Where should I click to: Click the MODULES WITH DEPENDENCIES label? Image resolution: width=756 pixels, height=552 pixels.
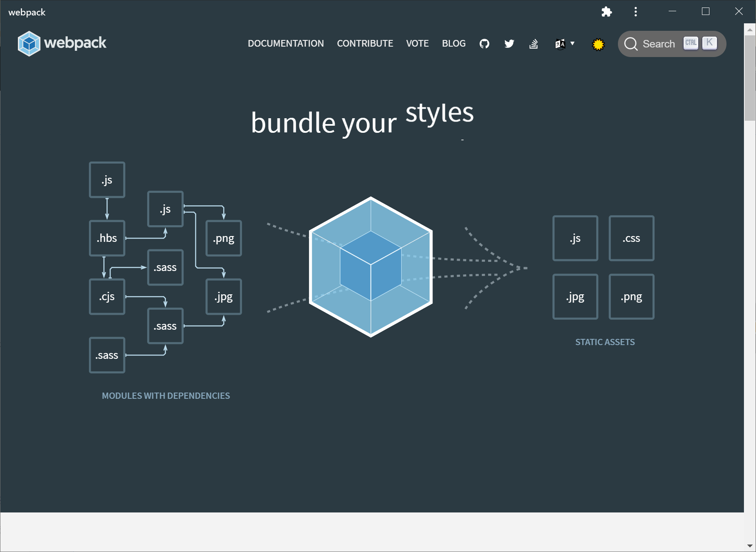pos(166,396)
